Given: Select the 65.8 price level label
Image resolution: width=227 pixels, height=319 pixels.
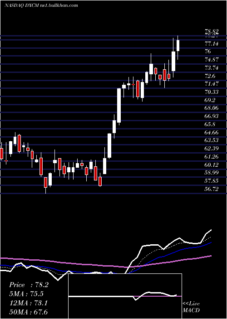Looking at the screenshot, I should click(x=211, y=124).
